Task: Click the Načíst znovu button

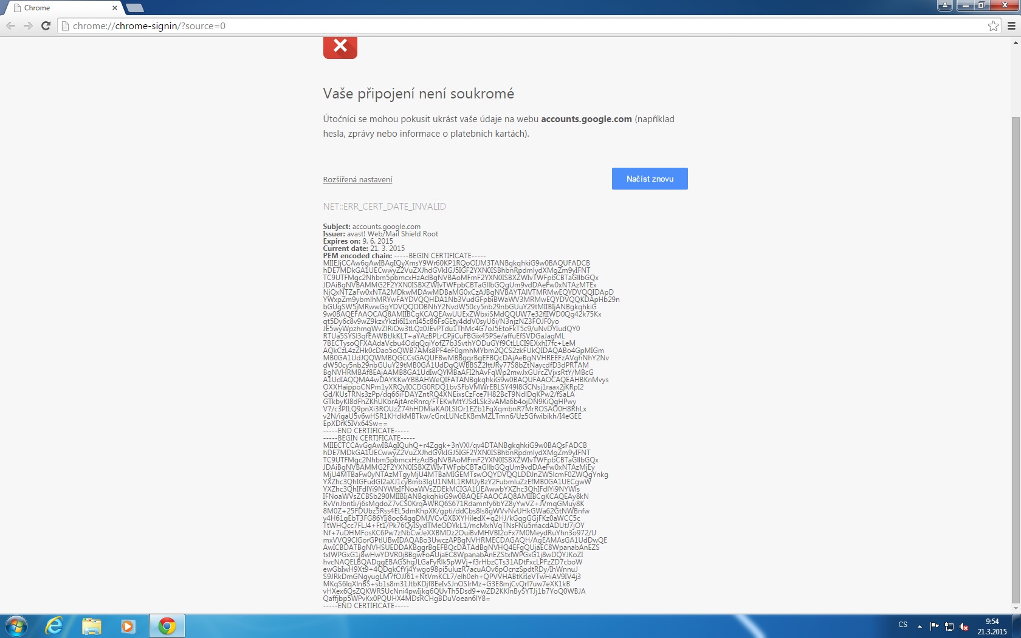Action: [x=650, y=179]
